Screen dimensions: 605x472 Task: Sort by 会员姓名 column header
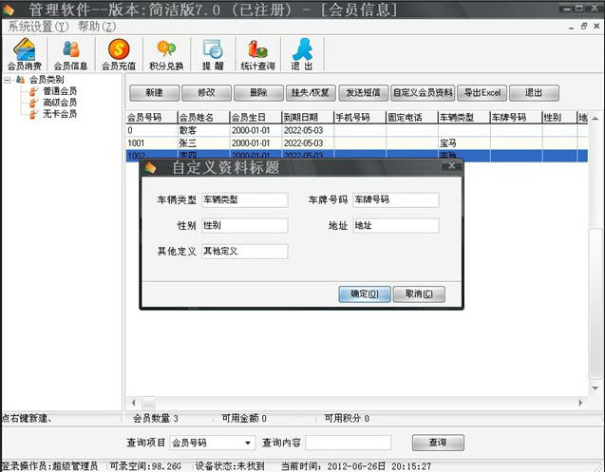(203, 118)
